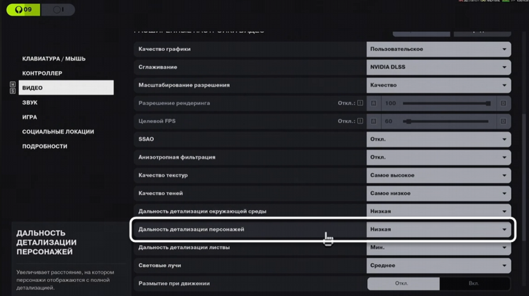Open the Качество текстур dropdown
The height and width of the screenshot is (296, 529).
coord(439,175)
